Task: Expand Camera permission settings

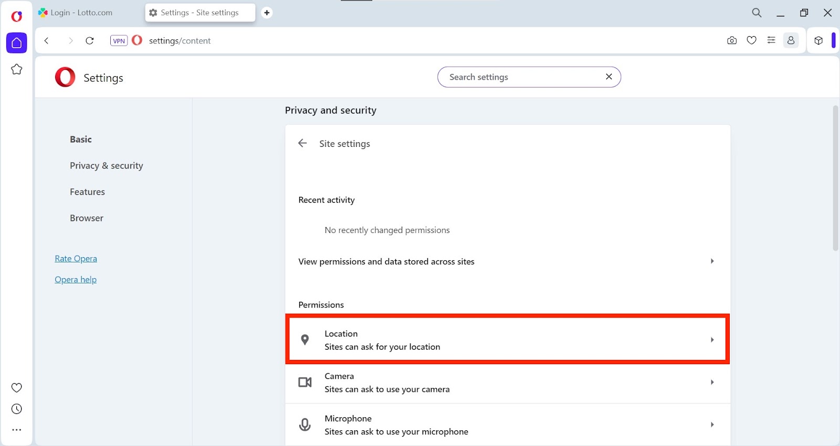Action: [507, 383]
